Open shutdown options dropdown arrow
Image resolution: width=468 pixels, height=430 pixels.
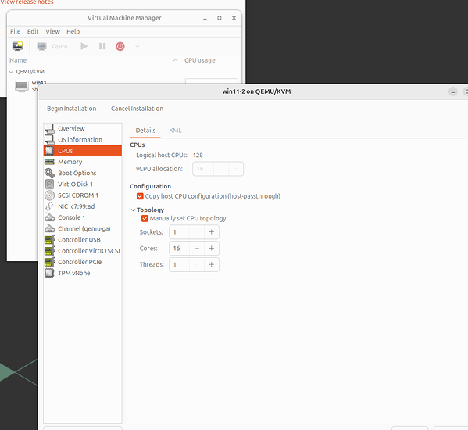pos(138,46)
